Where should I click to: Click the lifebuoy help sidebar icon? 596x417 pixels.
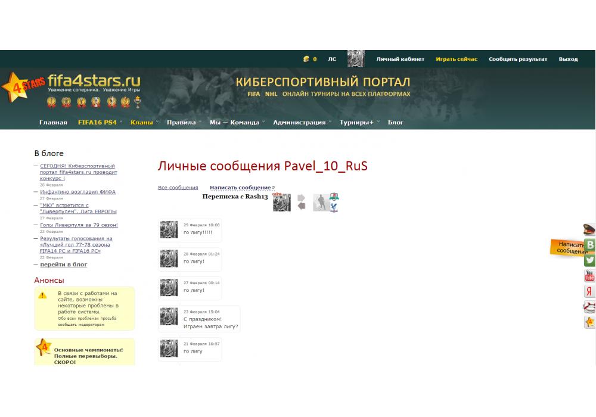tap(589, 306)
